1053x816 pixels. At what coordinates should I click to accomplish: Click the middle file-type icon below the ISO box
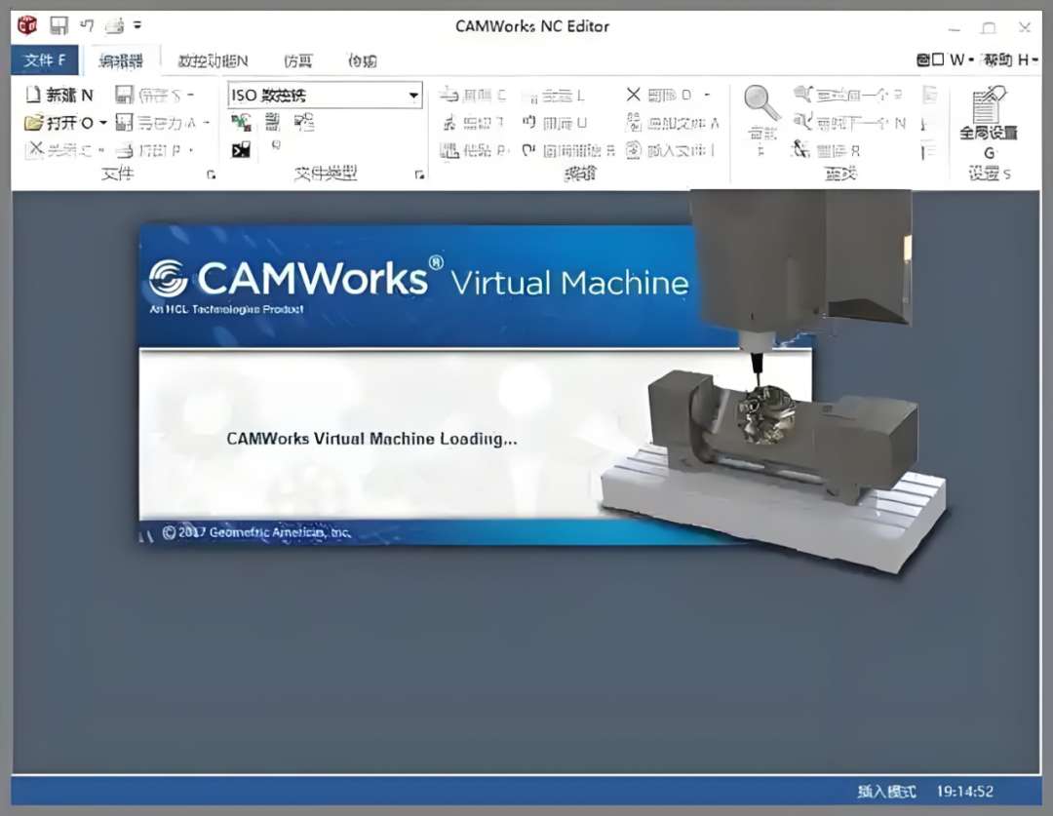pos(272,122)
